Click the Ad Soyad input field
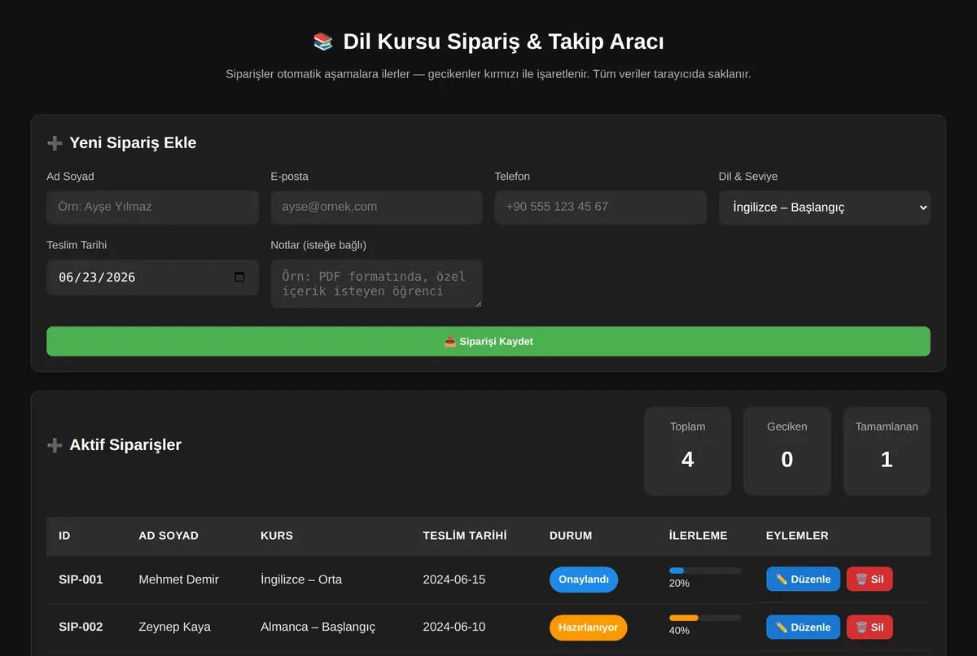This screenshot has width=977, height=656. coord(152,207)
